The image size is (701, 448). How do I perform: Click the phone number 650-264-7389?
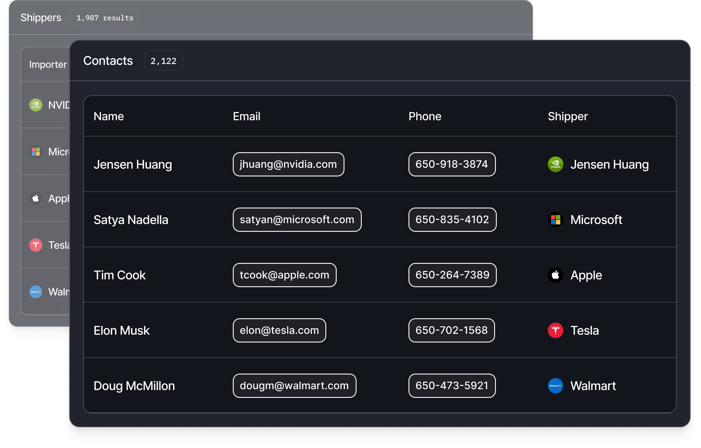point(452,275)
